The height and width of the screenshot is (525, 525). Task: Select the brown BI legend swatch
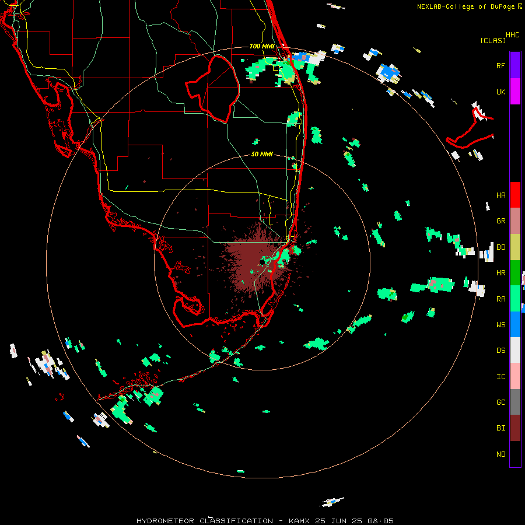pyautogui.click(x=515, y=428)
